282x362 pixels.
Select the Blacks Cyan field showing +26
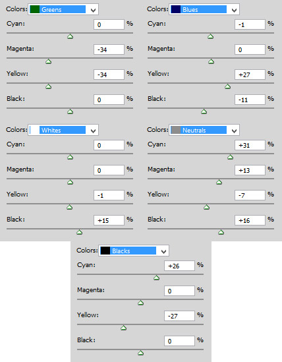point(179,266)
